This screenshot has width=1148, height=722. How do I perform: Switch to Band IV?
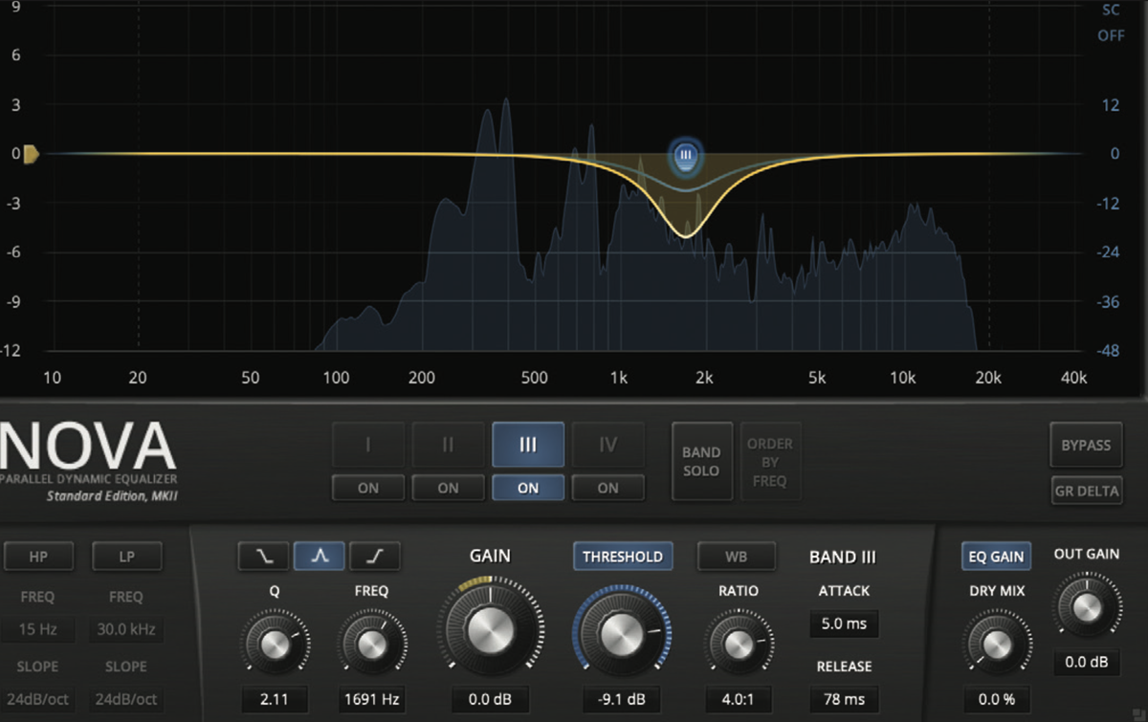point(607,445)
